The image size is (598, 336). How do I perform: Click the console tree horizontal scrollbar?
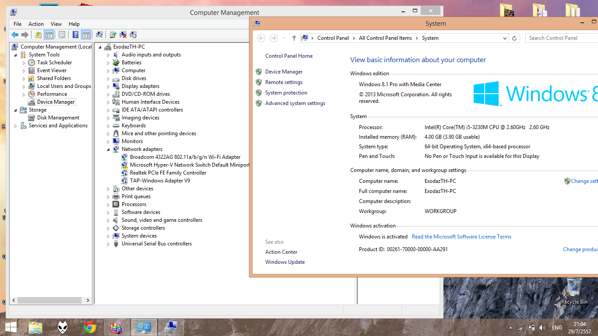[x=50, y=301]
